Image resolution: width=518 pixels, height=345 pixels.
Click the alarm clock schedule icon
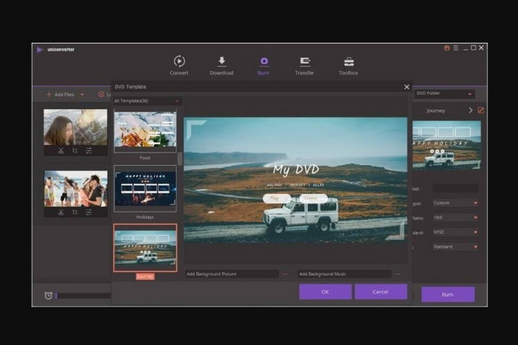click(48, 295)
